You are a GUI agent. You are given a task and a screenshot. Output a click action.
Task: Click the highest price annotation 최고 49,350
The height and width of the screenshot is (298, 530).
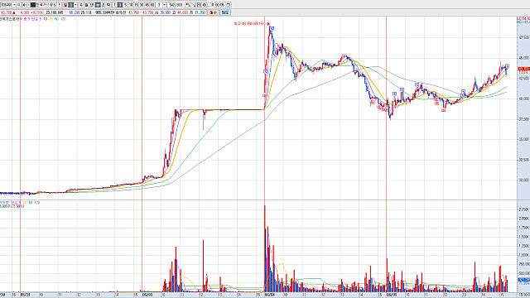pyautogui.click(x=249, y=24)
